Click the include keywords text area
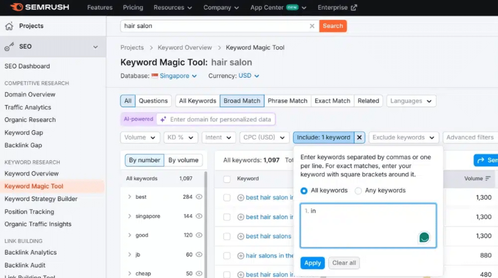This screenshot has width=498, height=278. click(368, 226)
